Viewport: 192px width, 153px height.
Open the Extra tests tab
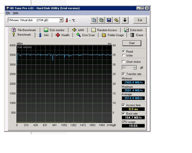click(x=133, y=30)
